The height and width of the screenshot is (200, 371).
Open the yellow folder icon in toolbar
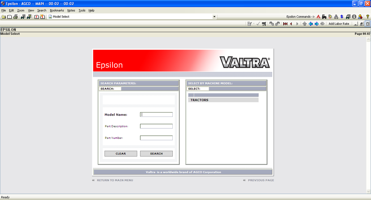click(x=3, y=17)
